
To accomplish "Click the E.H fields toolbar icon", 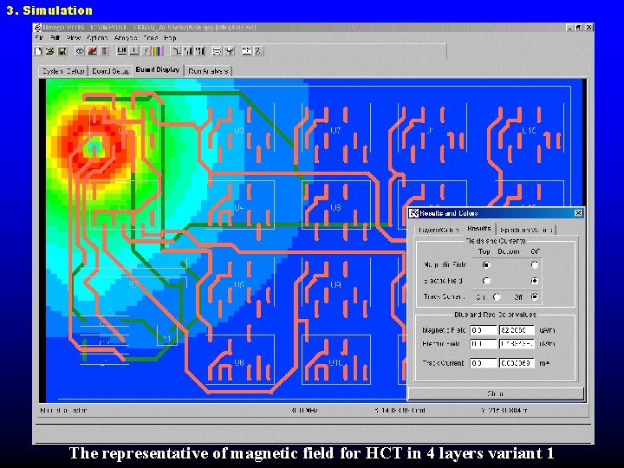I will [x=122, y=51].
